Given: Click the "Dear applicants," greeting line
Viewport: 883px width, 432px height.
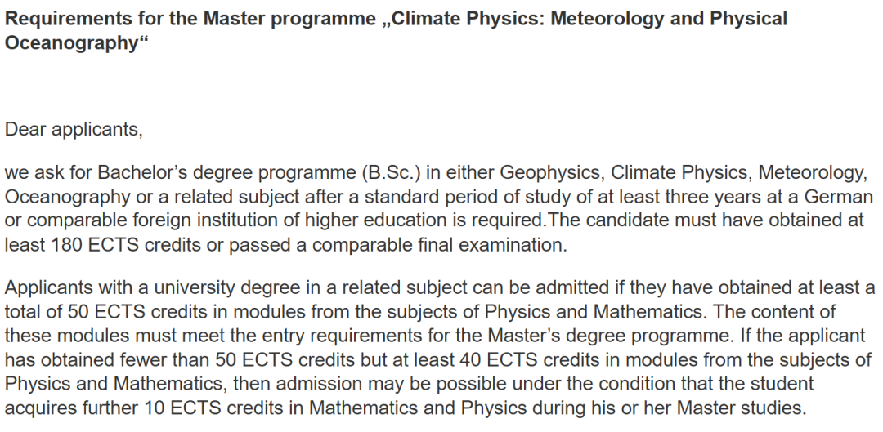Looking at the screenshot, I should click(x=74, y=129).
